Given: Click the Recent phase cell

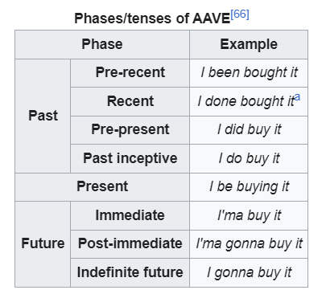Looking at the screenshot, I should pyautogui.click(x=130, y=101).
